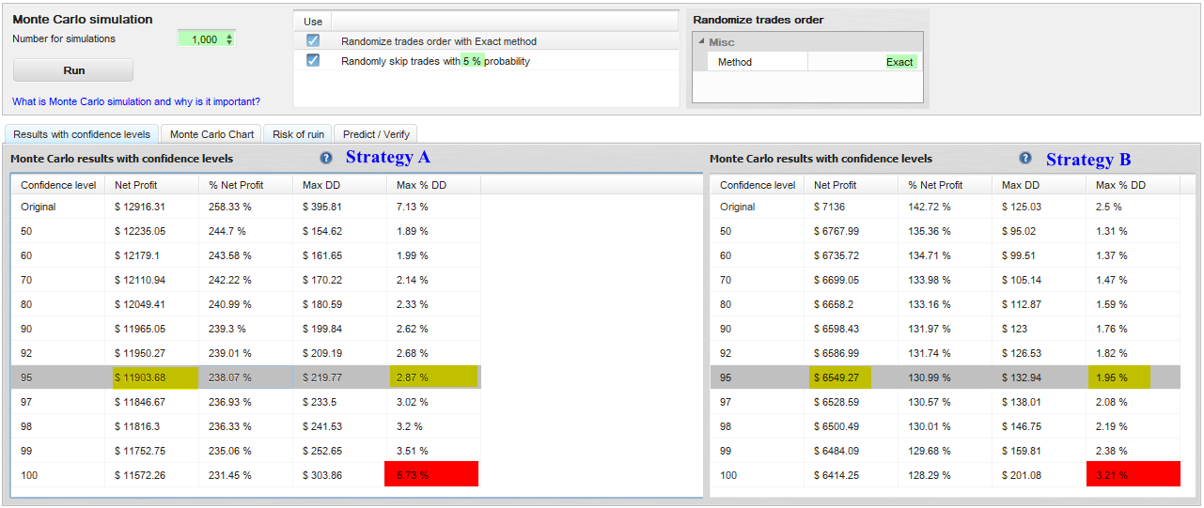Uncheck the Randomly skip trades option

point(313,61)
